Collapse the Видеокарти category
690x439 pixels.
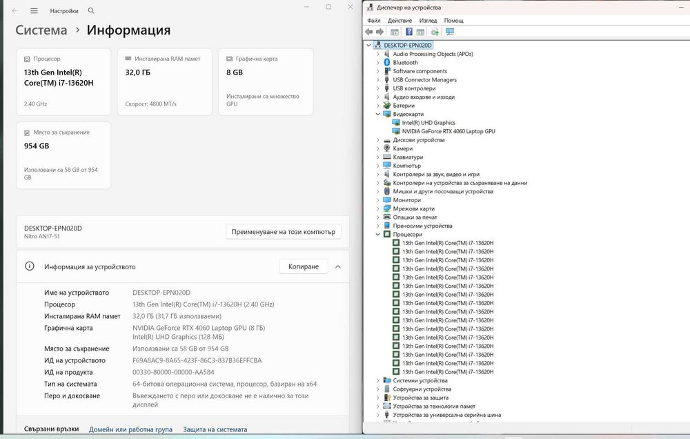[x=377, y=114]
